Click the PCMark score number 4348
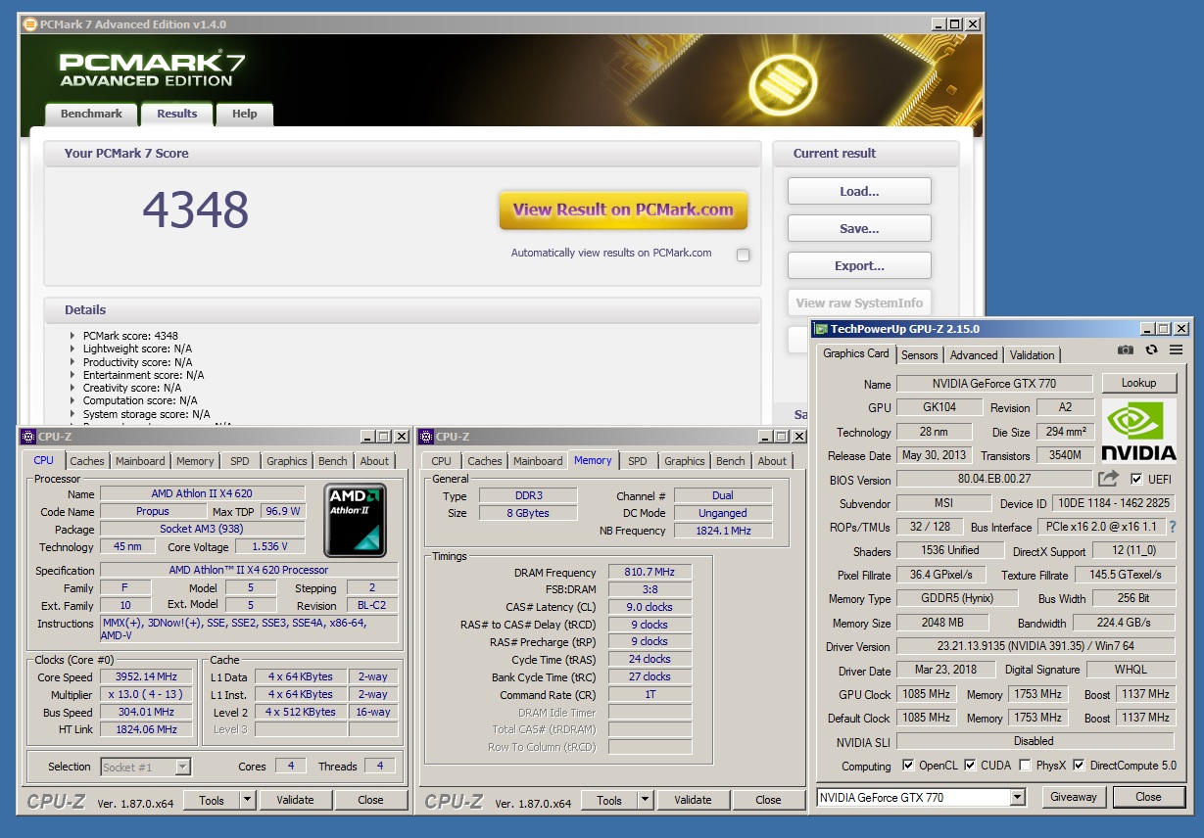Viewport: 1204px width, 838px height. pyautogui.click(x=196, y=209)
